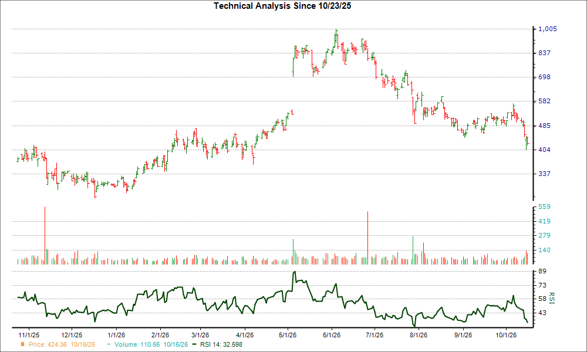The height and width of the screenshot is (352, 587).
Task: Select the 2/1/26 date label
Action: 160,335
